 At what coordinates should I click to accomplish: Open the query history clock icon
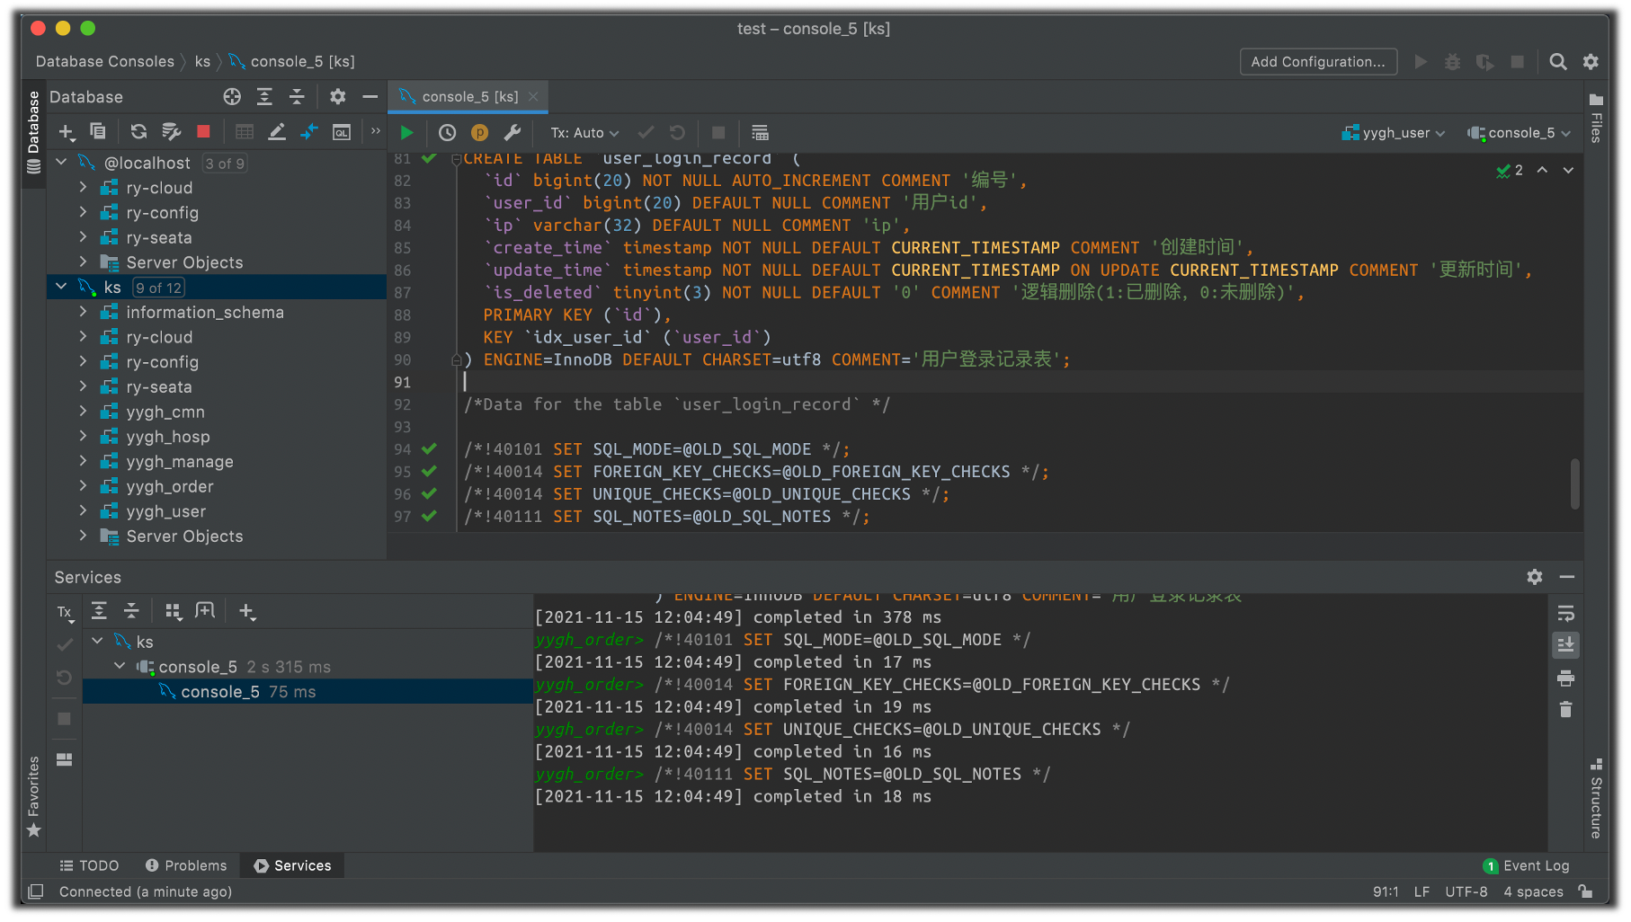pos(447,133)
